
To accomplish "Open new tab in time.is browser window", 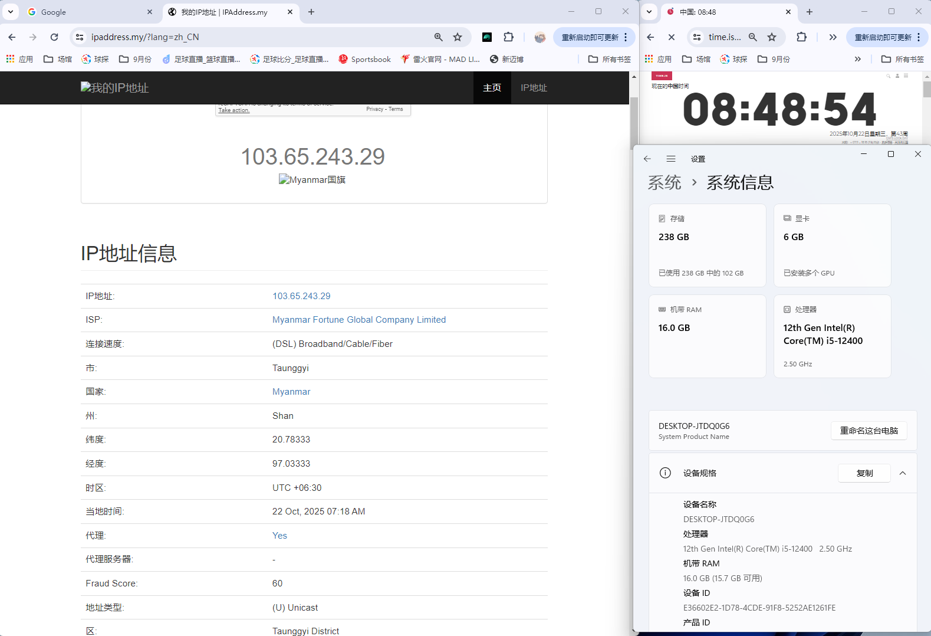I will point(810,12).
